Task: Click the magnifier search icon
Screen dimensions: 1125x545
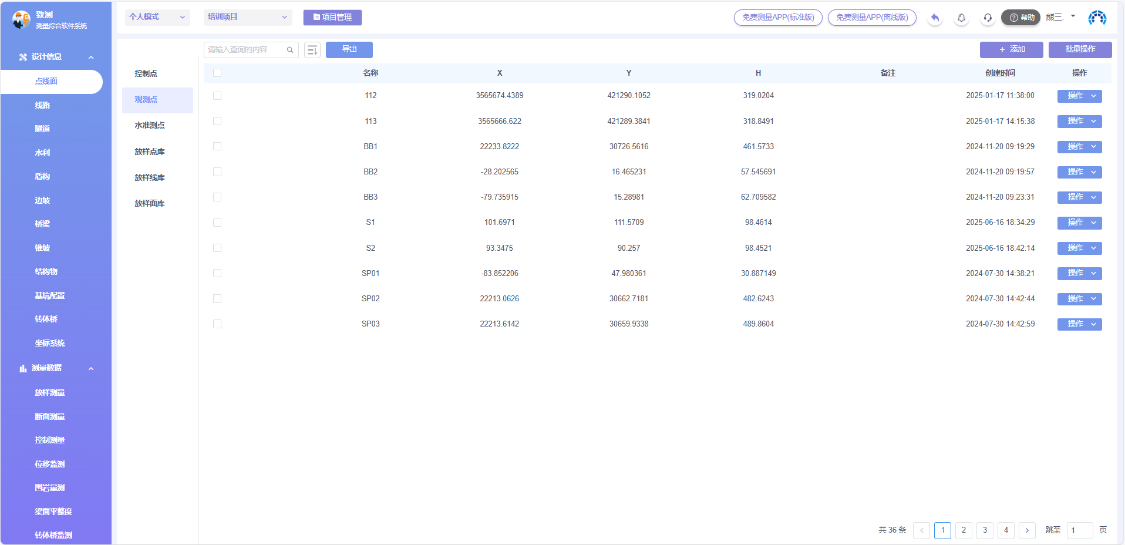Action: (290, 50)
